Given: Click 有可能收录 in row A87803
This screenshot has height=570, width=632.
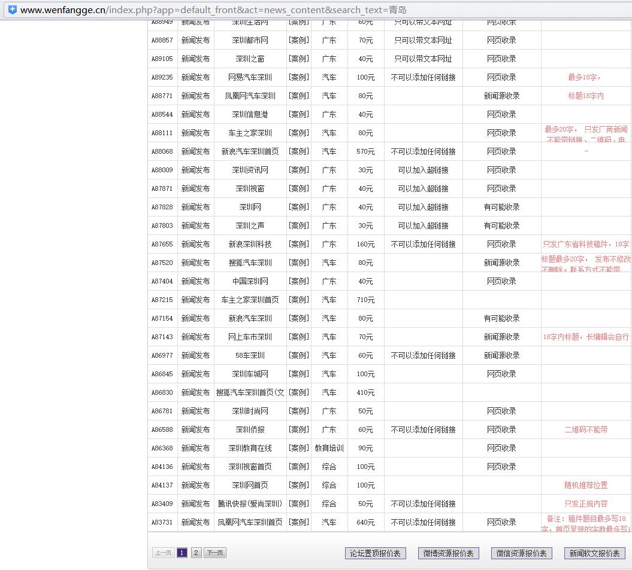Looking at the screenshot, I should [x=501, y=225].
